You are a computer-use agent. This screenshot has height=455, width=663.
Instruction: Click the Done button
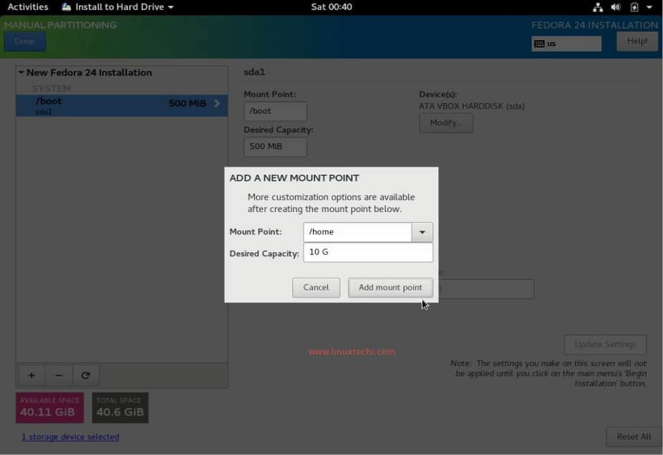pyautogui.click(x=24, y=42)
